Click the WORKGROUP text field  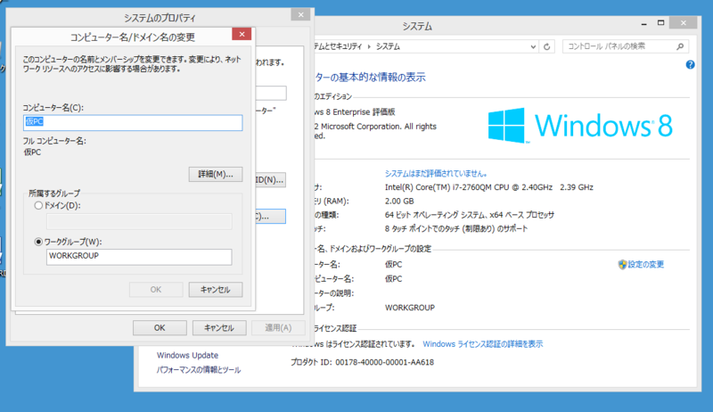pos(139,257)
